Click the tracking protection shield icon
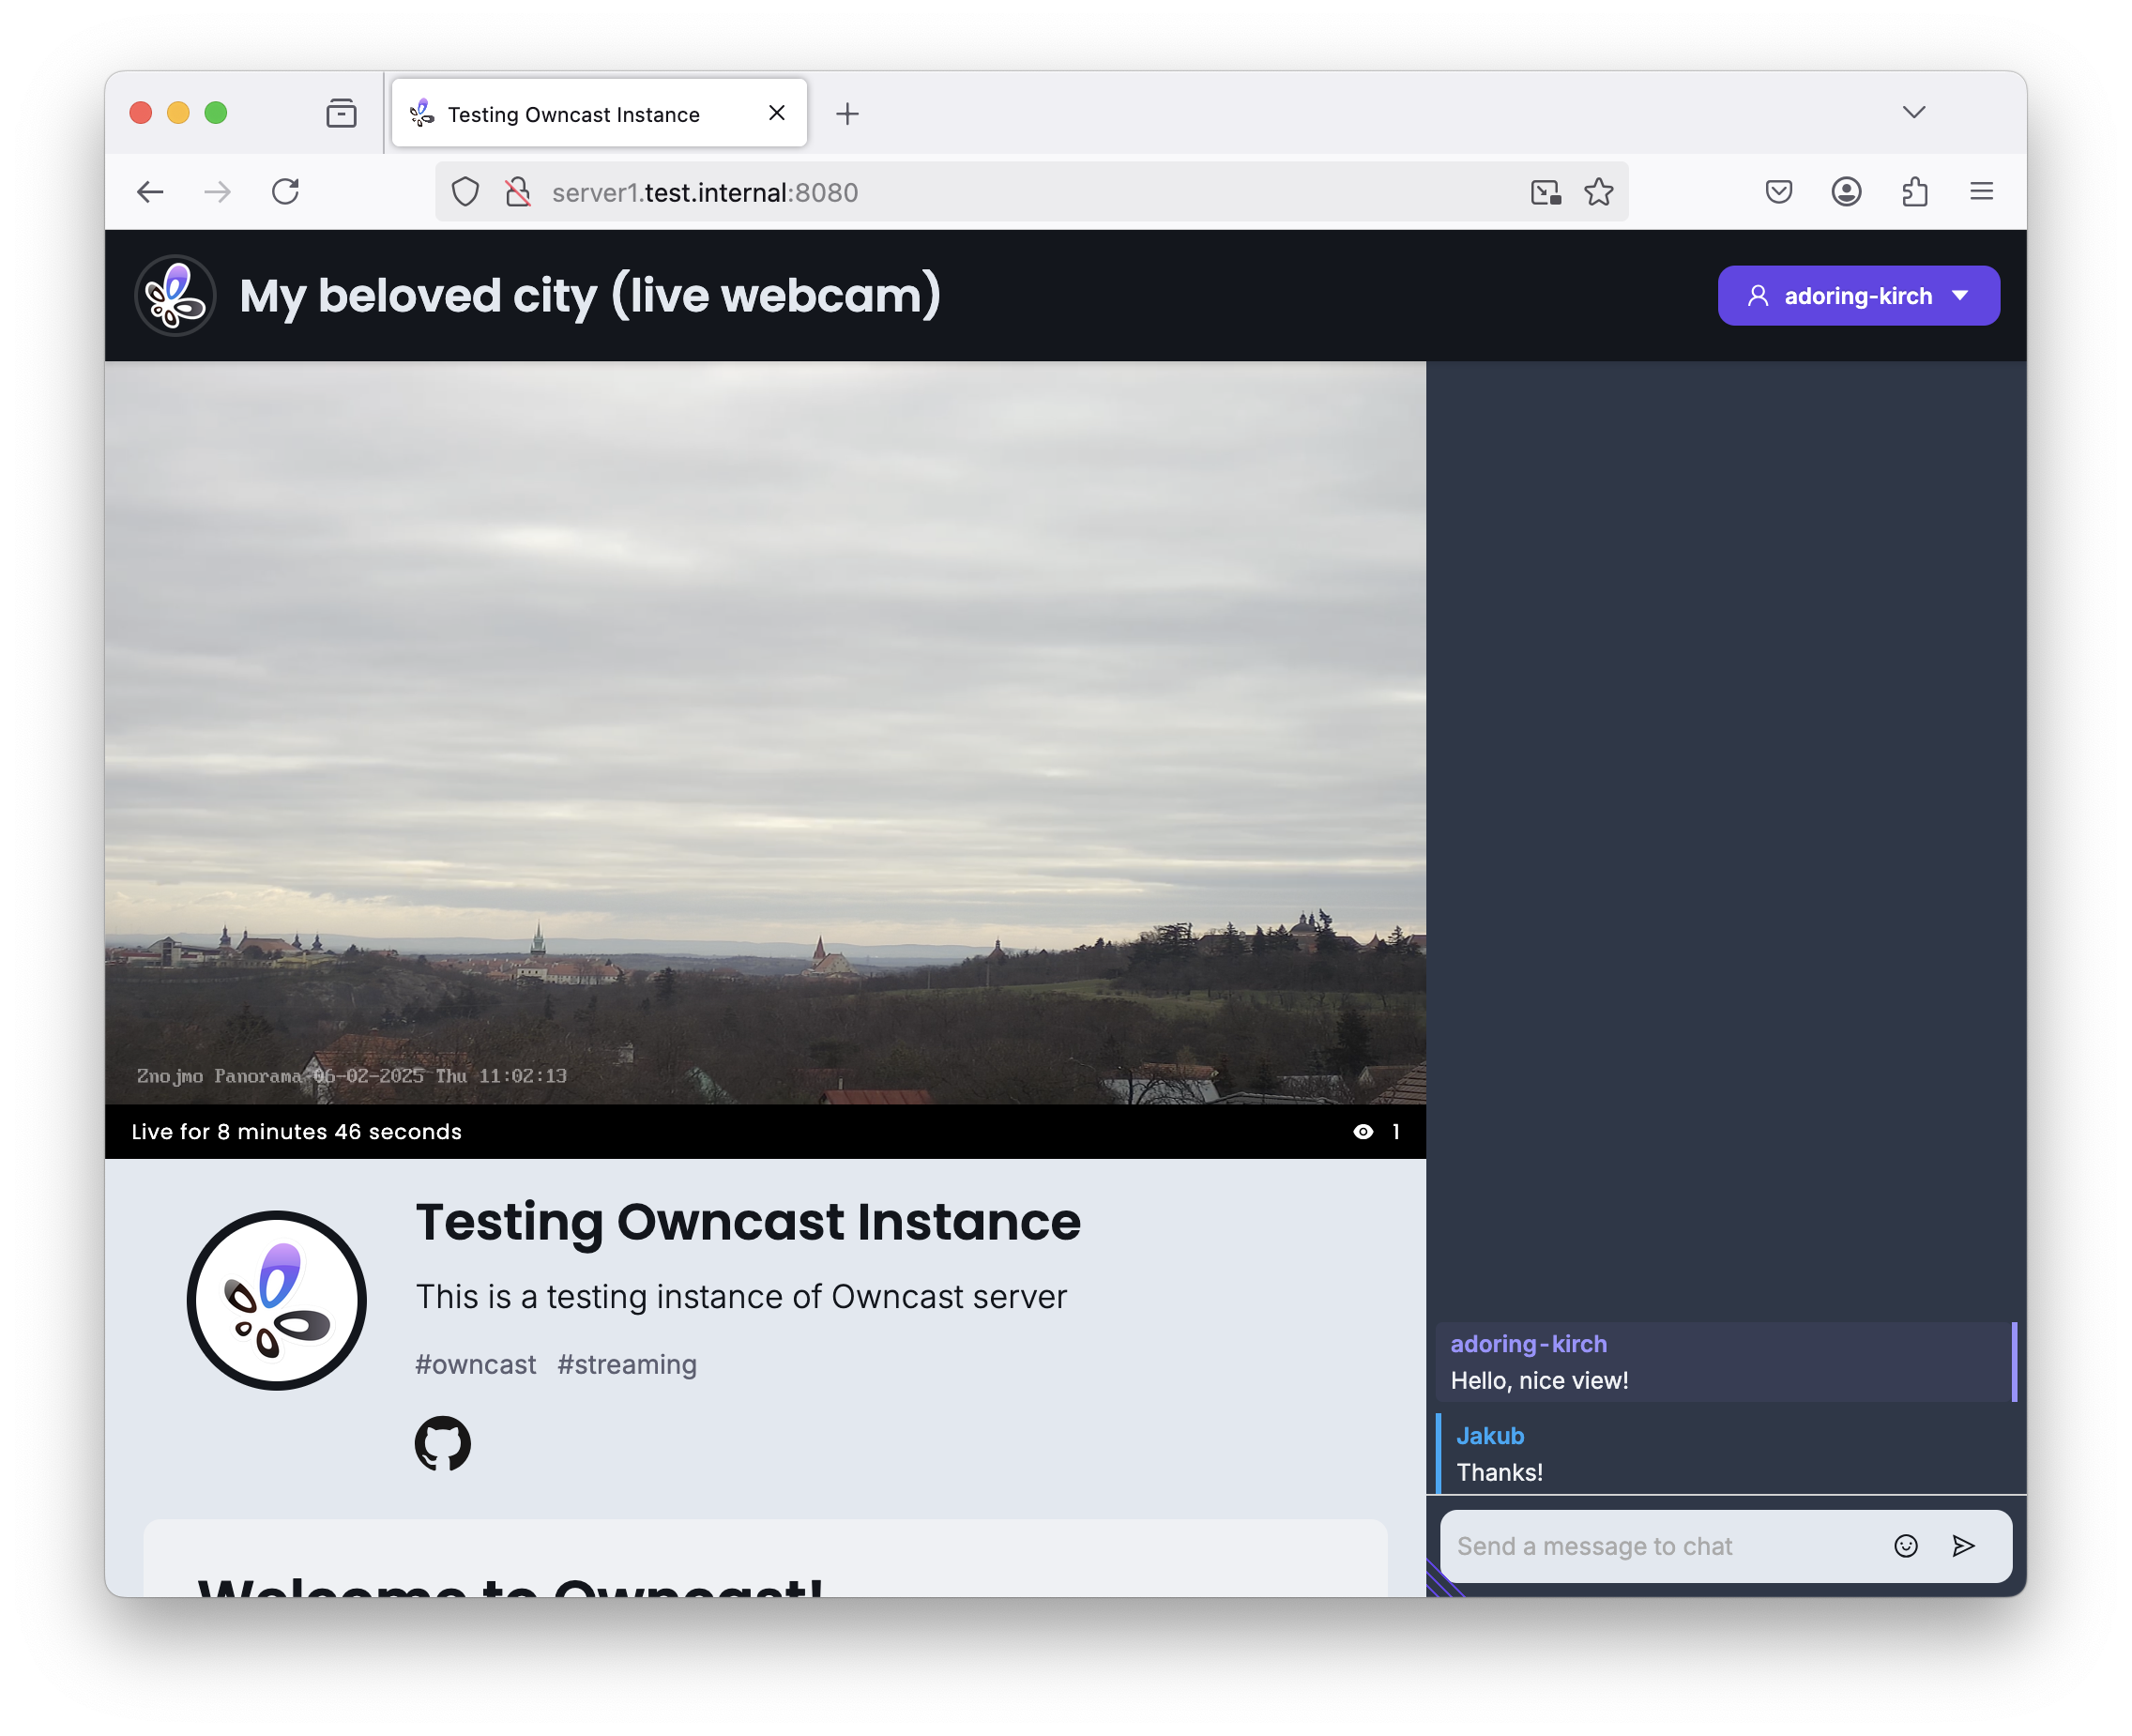Screen dimensions: 2132x1736 pos(465,192)
